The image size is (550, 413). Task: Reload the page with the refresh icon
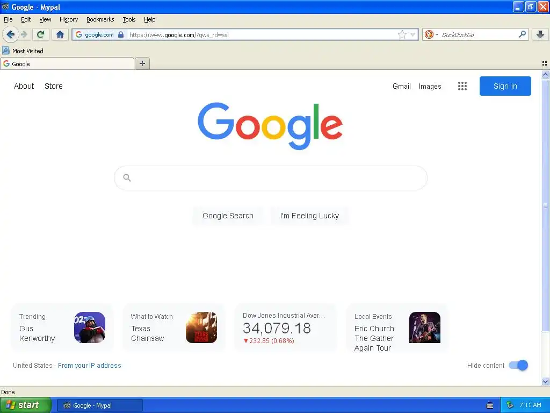(x=40, y=34)
